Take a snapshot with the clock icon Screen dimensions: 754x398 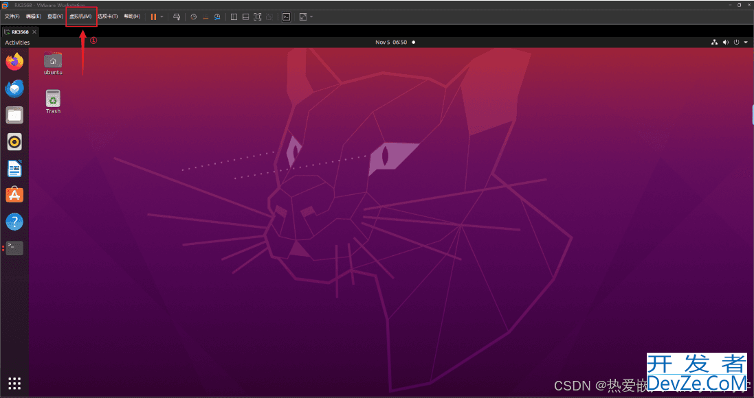pyautogui.click(x=193, y=16)
